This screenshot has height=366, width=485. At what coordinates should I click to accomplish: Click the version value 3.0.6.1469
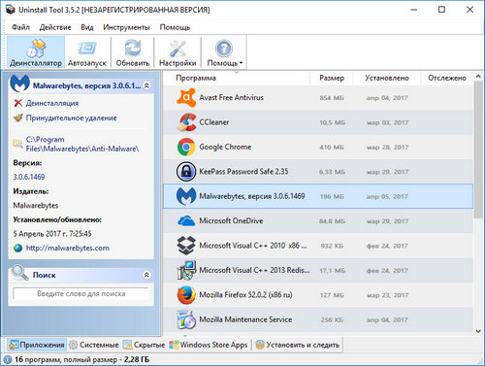point(29,177)
